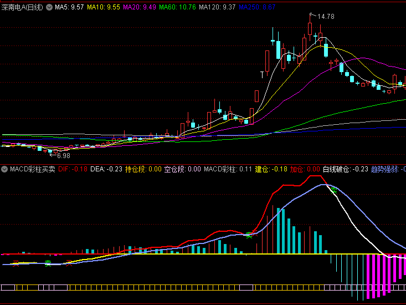
Task: Click the 深南电A(日线) chart title
Action: point(22,8)
